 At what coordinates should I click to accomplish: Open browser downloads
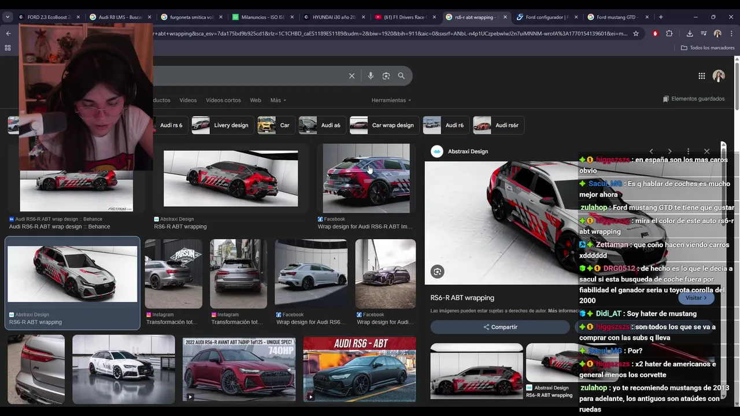pyautogui.click(x=690, y=34)
